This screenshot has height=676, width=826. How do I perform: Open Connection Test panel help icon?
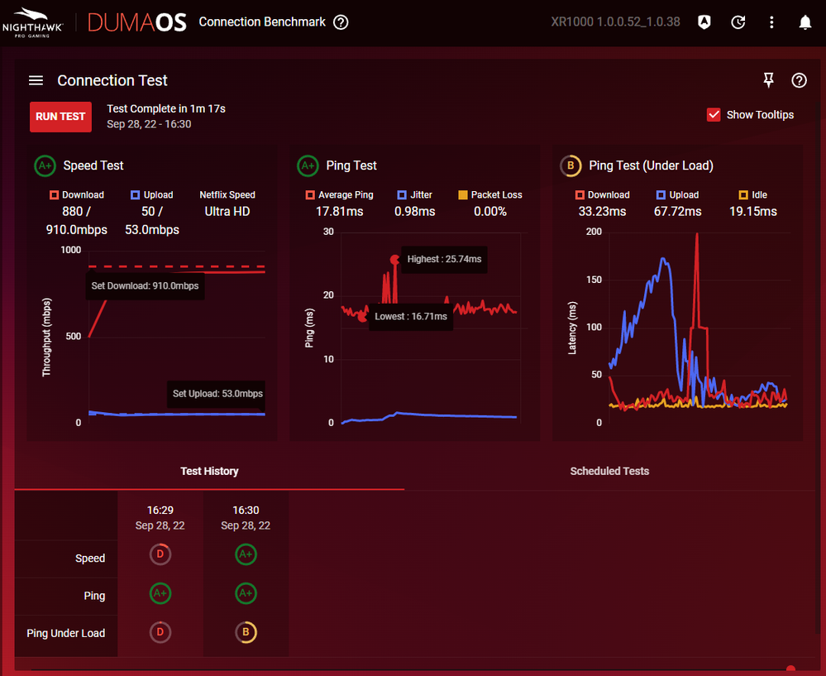[x=799, y=80]
